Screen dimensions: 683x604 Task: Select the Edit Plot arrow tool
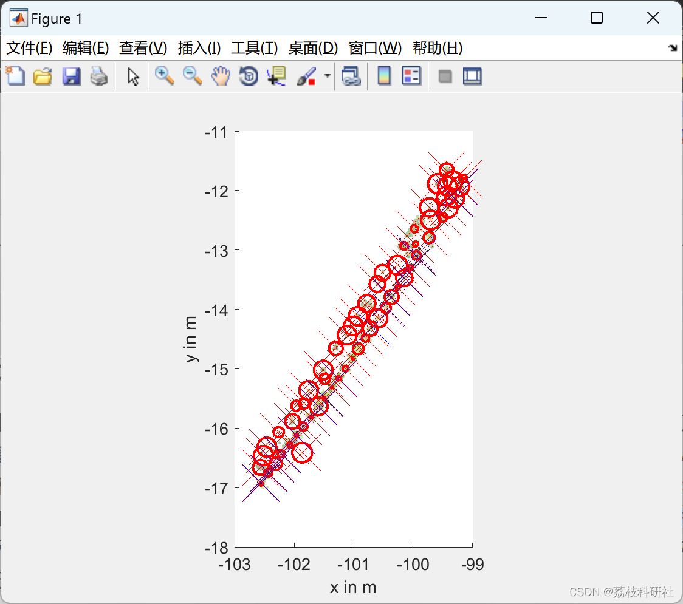point(133,76)
